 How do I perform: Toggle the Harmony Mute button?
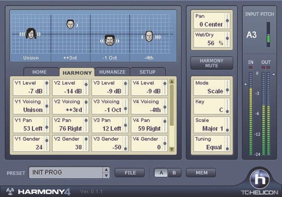pyautogui.click(x=211, y=63)
